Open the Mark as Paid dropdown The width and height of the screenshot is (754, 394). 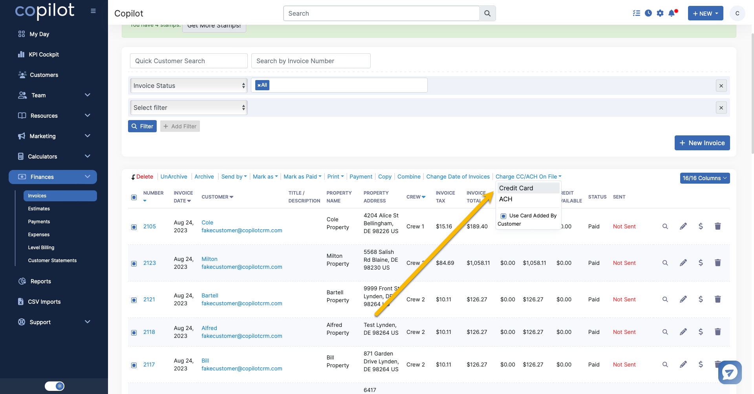[x=302, y=177]
